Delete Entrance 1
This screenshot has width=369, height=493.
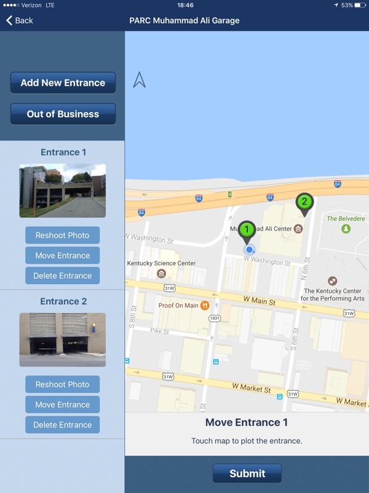(63, 275)
